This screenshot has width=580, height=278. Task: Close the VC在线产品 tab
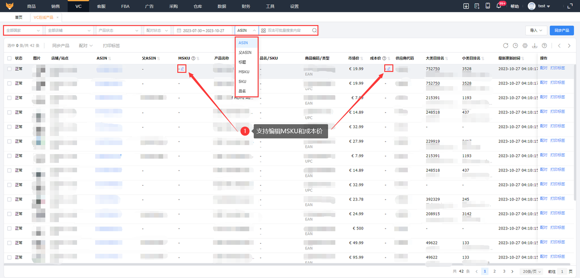pyautogui.click(x=58, y=17)
